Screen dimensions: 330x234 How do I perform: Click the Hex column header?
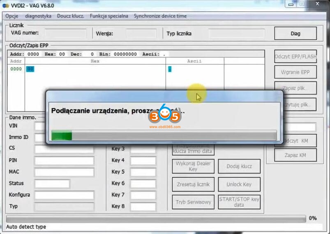click(95, 61)
